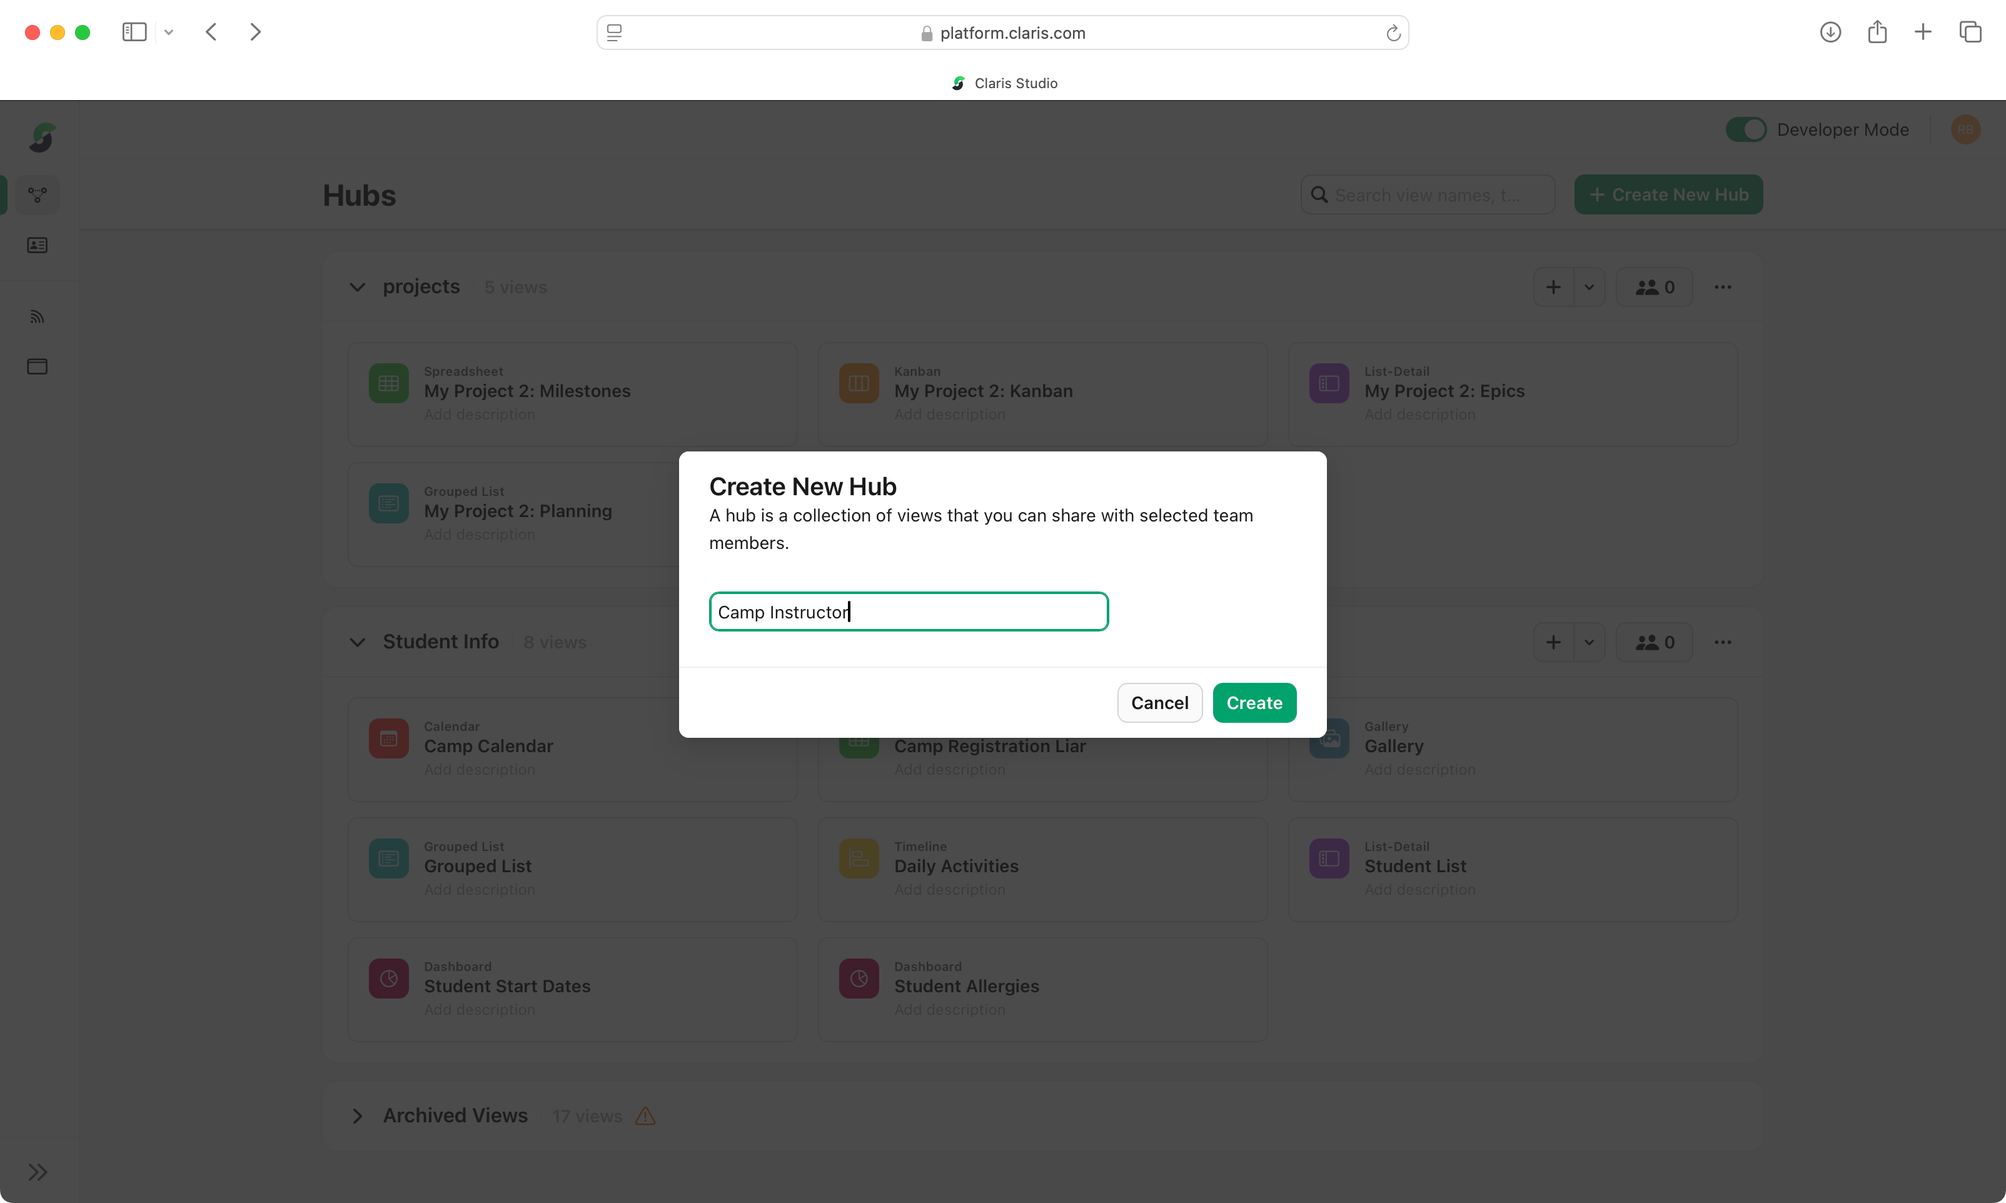This screenshot has width=2006, height=1203.
Task: Click the user avatar in top right
Action: coord(1965,129)
